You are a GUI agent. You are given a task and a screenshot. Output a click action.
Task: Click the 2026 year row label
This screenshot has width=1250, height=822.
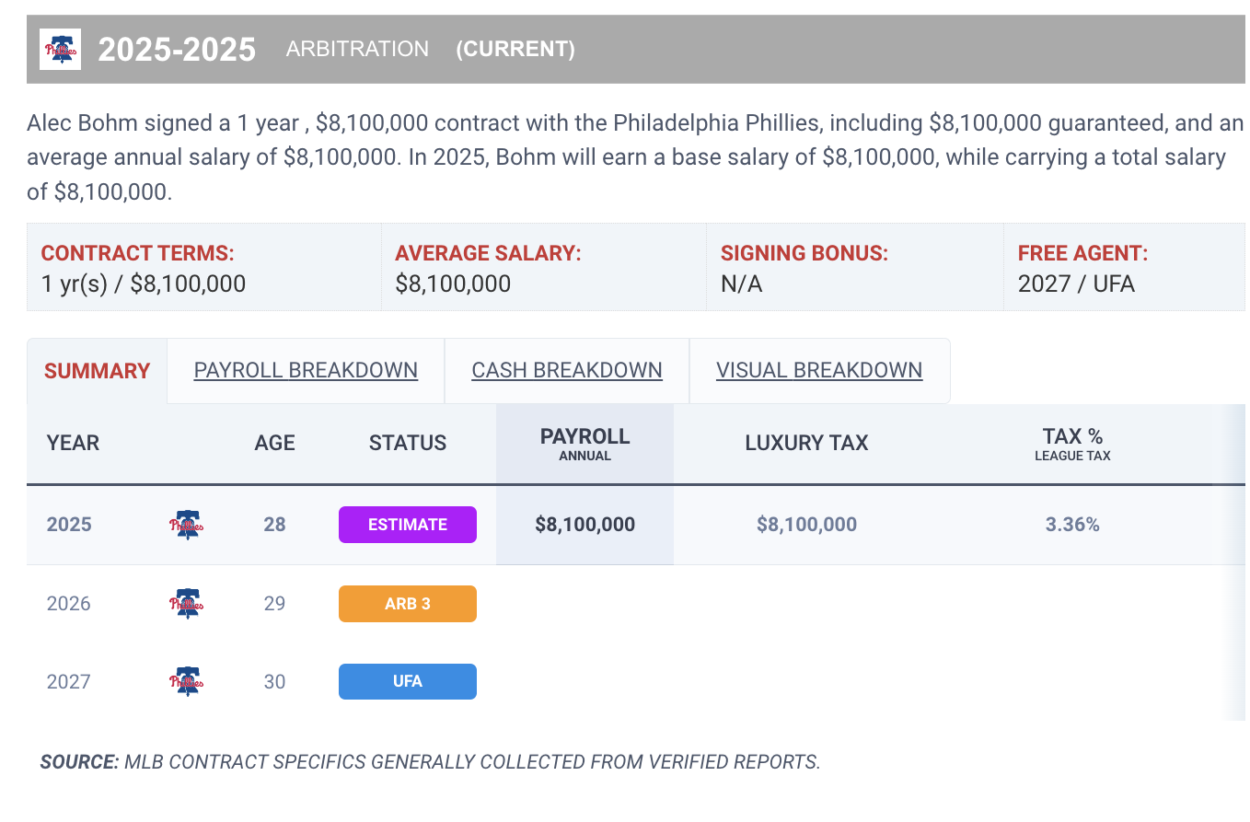(69, 604)
